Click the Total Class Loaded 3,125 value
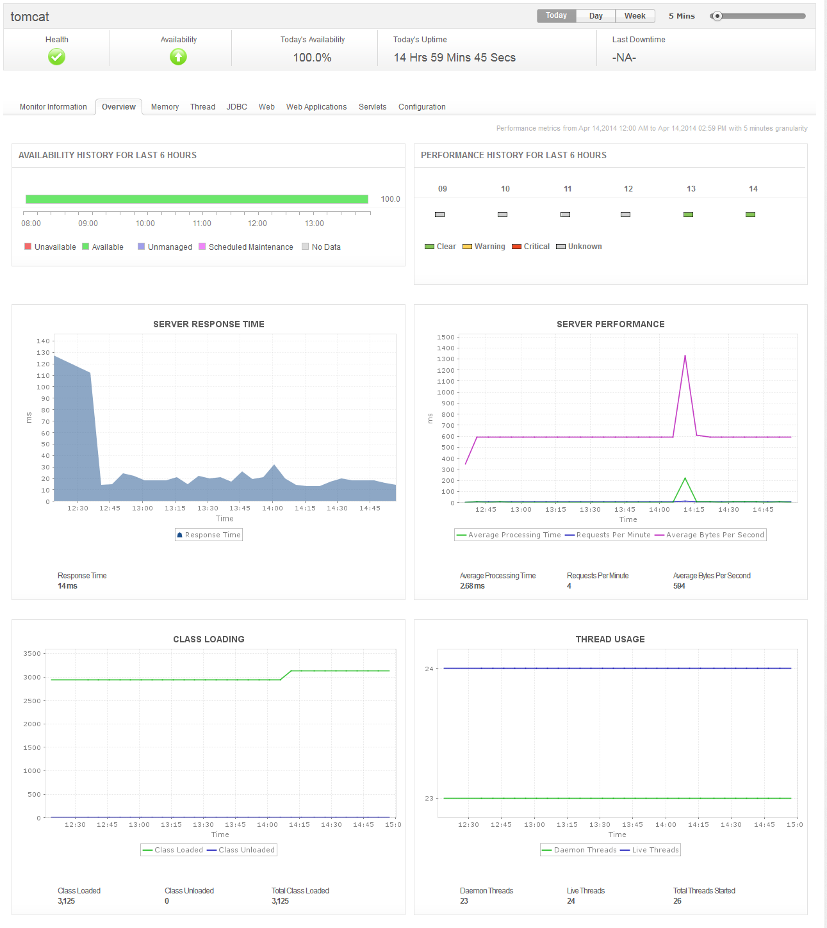827x928 pixels. 280,901
